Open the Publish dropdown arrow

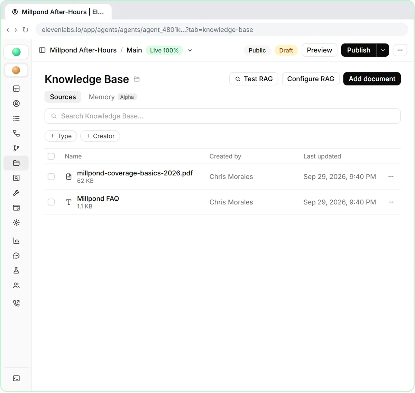click(x=383, y=50)
